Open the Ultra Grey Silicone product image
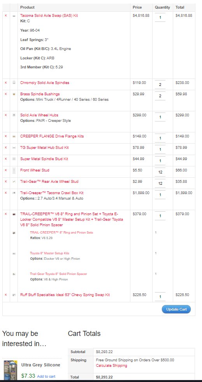The width and height of the screenshot is (202, 382). pyautogui.click(x=10, y=370)
